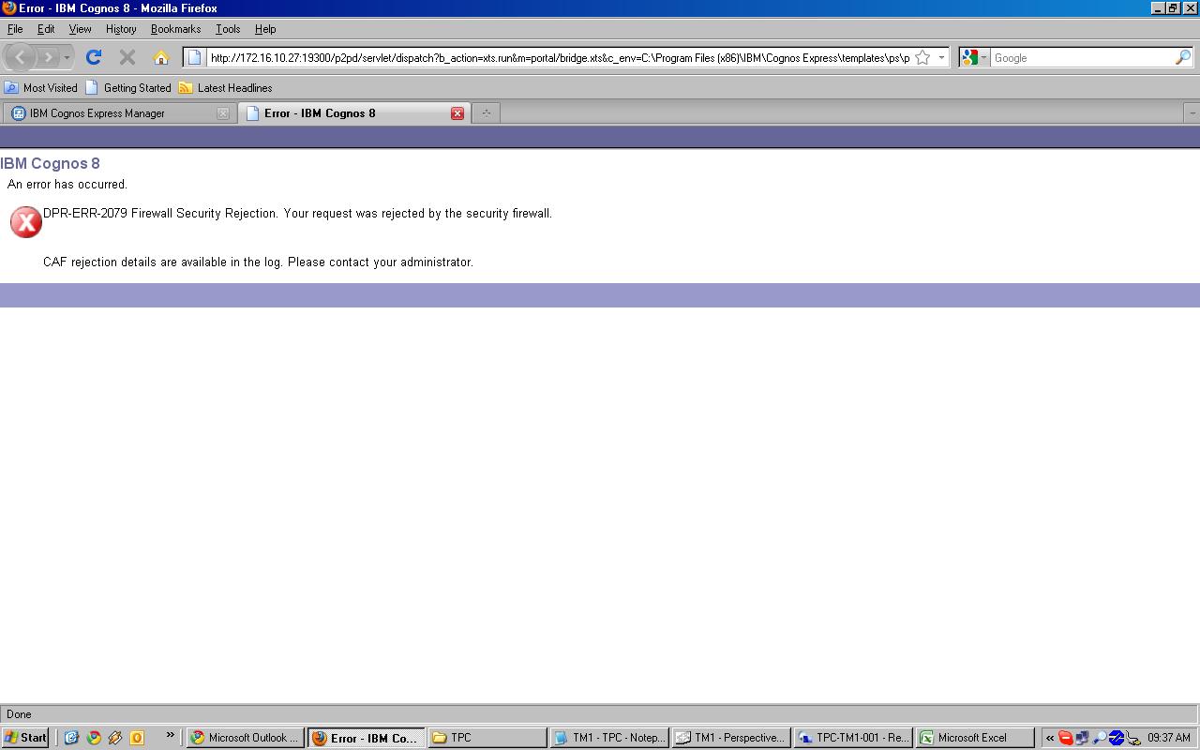Open the search engine selector dropdown
1200x750 pixels.
974,57
